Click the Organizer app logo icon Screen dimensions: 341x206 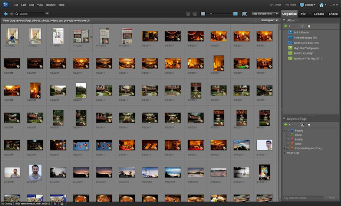[x=5, y=5]
